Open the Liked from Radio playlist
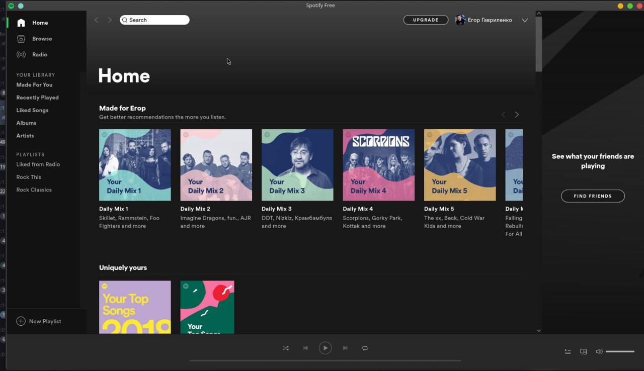The height and width of the screenshot is (371, 644). point(38,164)
